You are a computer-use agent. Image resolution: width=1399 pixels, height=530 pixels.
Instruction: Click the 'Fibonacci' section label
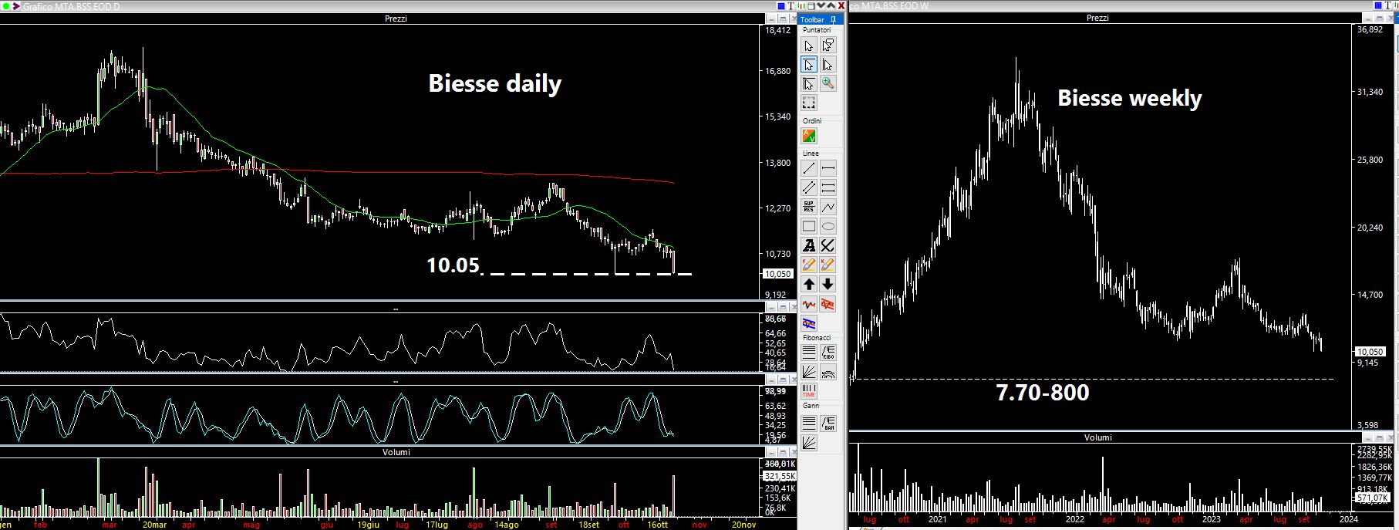click(817, 338)
